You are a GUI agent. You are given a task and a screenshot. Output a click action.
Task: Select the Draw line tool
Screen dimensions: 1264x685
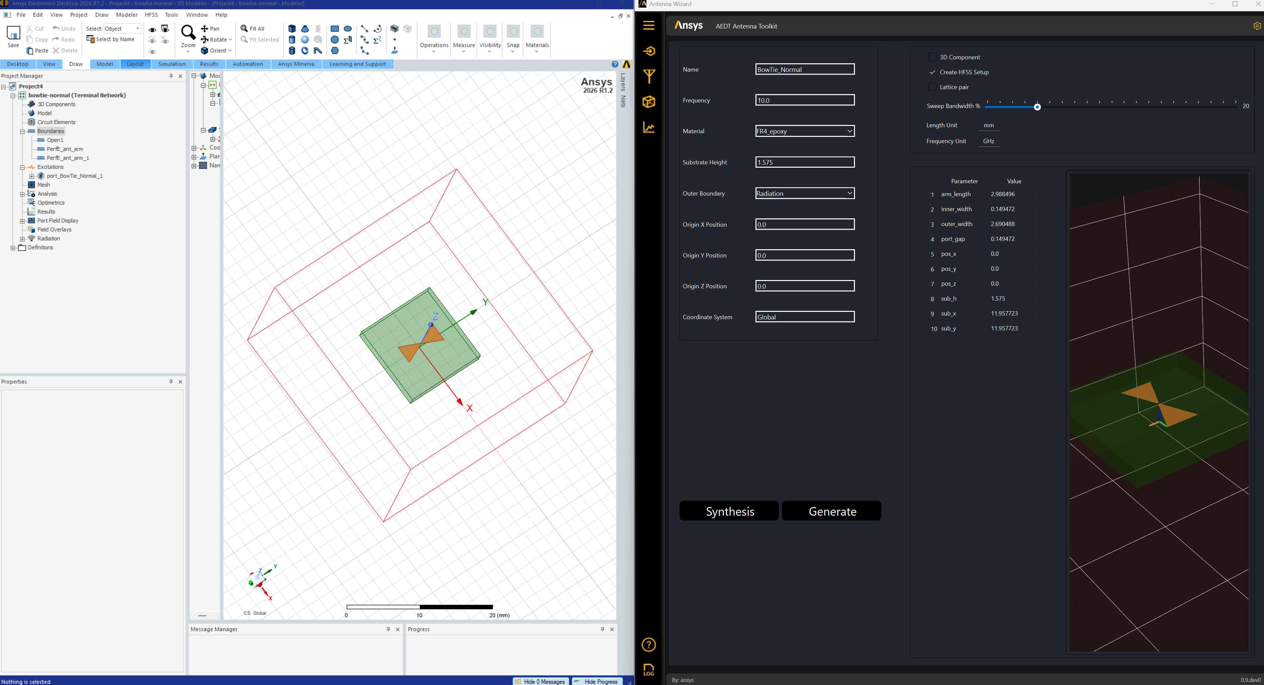[x=364, y=29]
